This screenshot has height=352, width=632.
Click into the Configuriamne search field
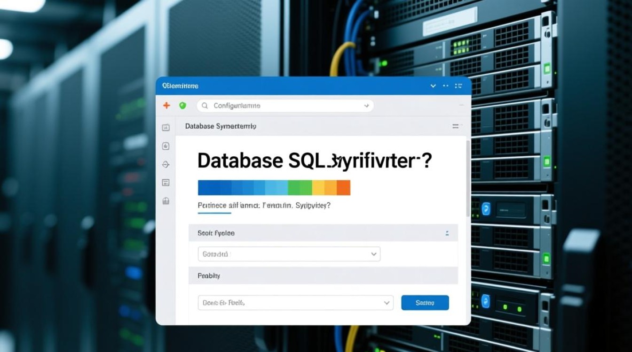[282, 106]
